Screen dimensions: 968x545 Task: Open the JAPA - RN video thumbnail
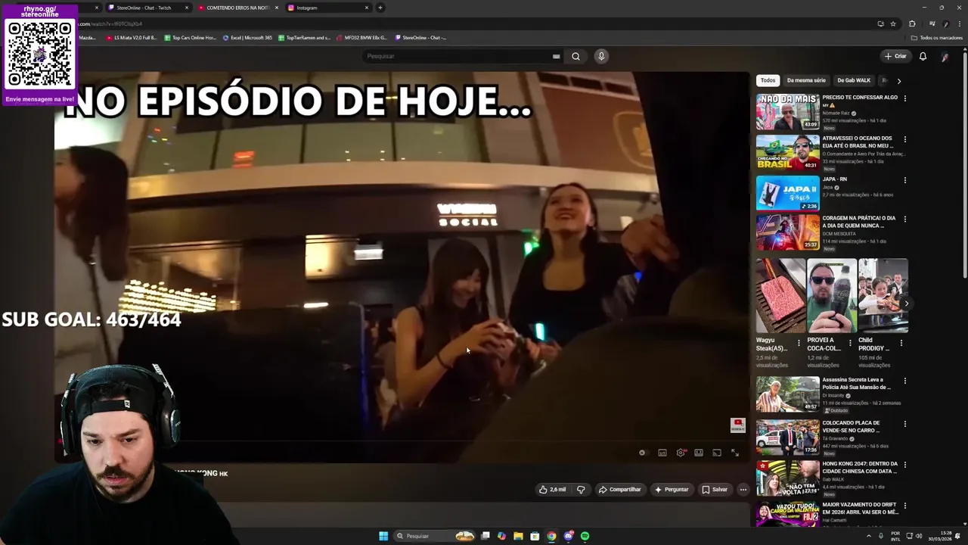[x=787, y=193]
